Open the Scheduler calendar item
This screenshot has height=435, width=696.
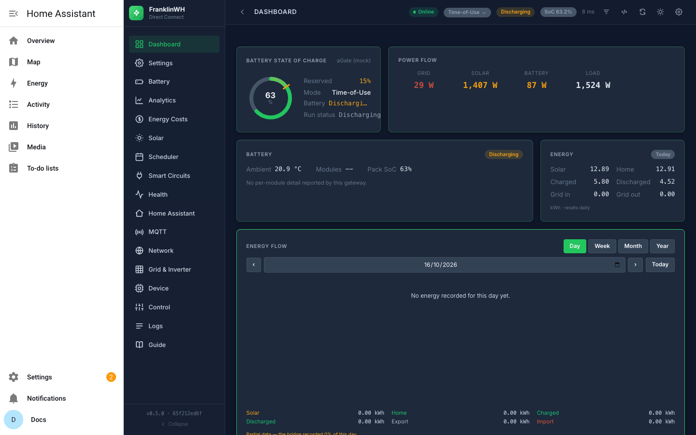174,157
